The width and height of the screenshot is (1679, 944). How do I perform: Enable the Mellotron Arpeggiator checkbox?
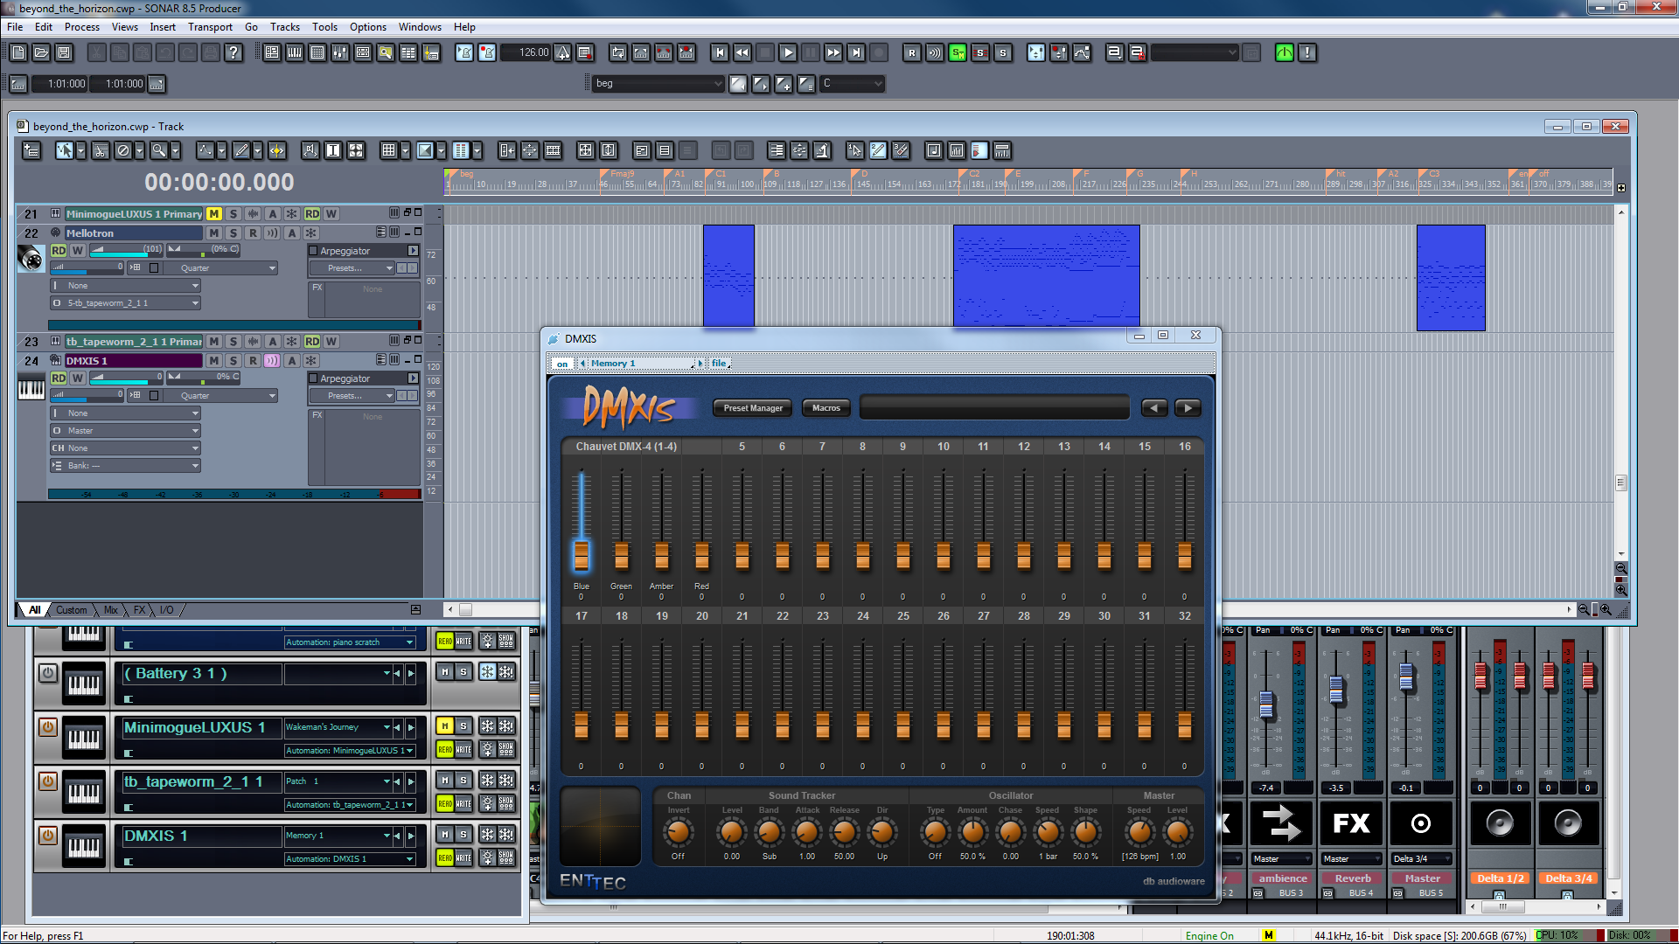313,251
